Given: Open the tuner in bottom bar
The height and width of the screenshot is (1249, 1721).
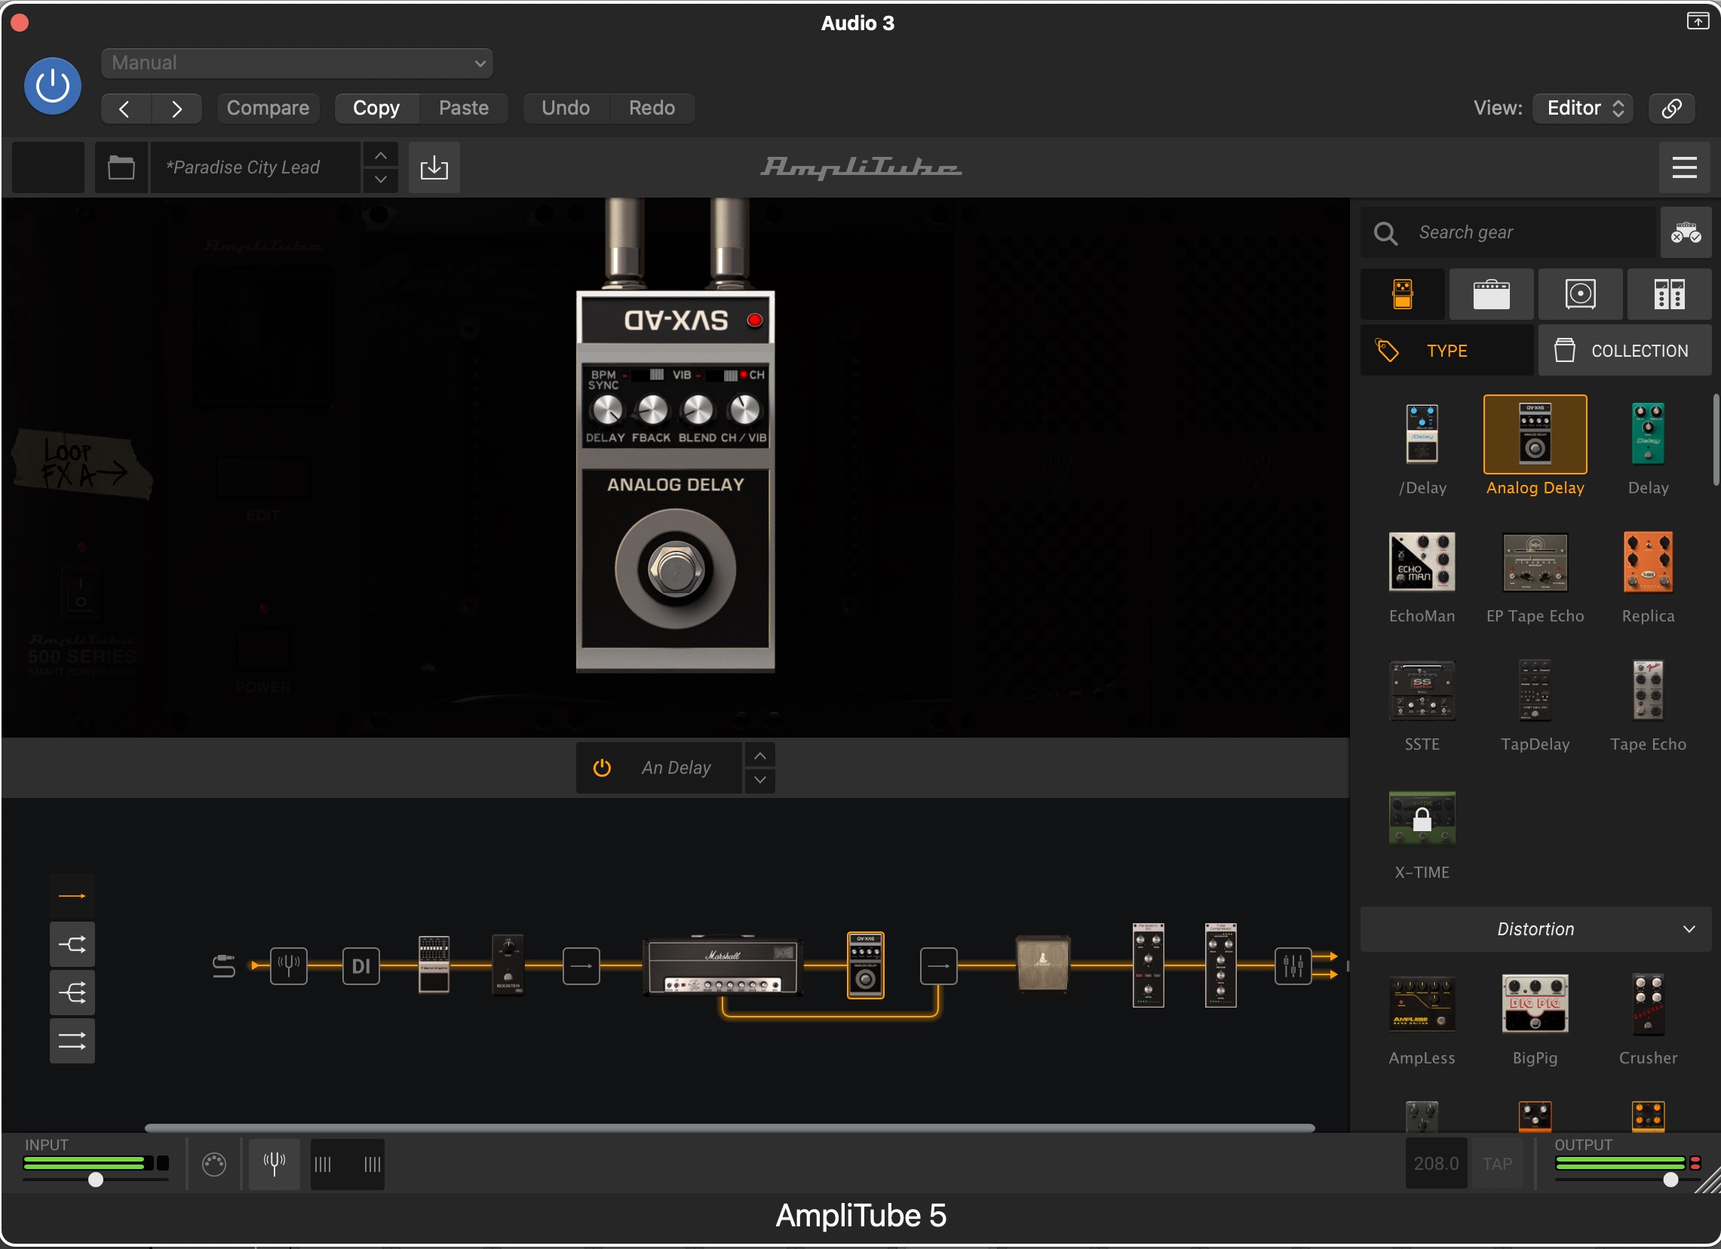Looking at the screenshot, I should click(274, 1163).
